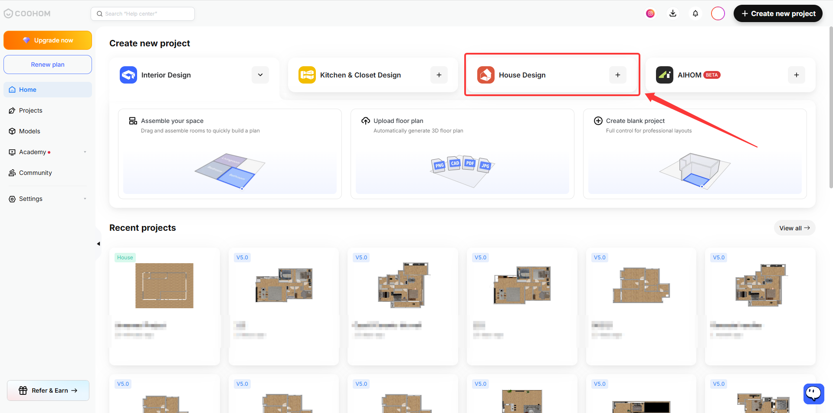Open Models in sidebar
The width and height of the screenshot is (833, 413).
pos(48,131)
